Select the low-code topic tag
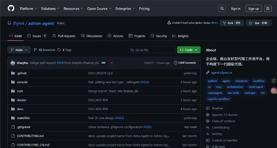This screenshot has height=148, width=277. [233, 93]
